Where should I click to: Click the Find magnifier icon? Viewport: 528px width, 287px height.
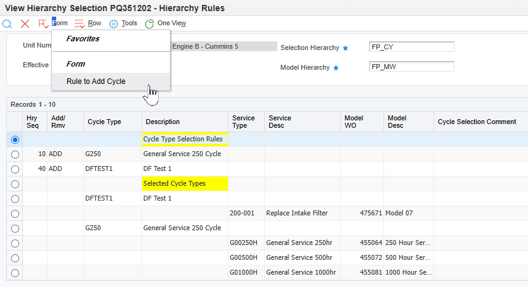click(x=7, y=23)
